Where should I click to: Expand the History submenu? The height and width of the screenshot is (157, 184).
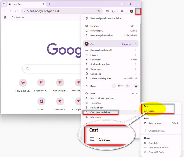(111, 55)
